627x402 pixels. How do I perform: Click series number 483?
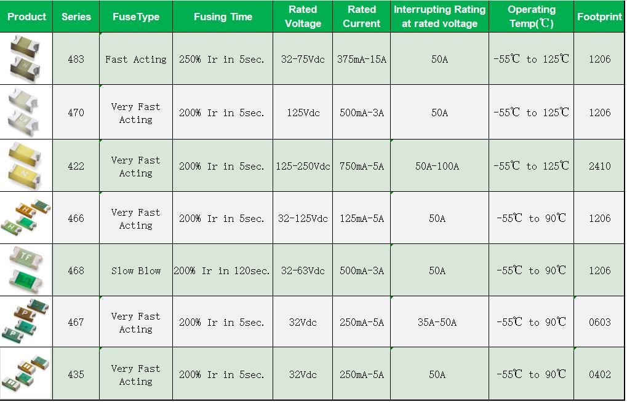click(x=76, y=59)
